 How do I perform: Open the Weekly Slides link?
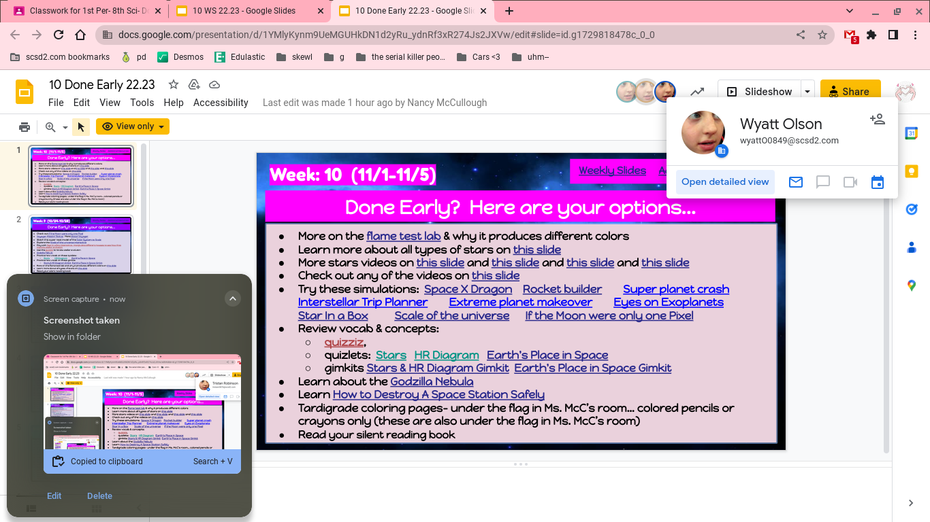pos(612,170)
